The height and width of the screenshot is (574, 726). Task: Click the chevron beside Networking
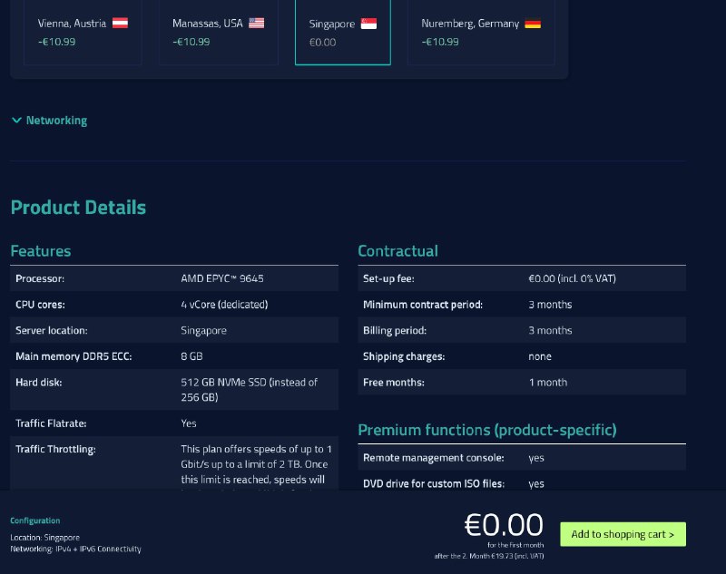point(16,120)
